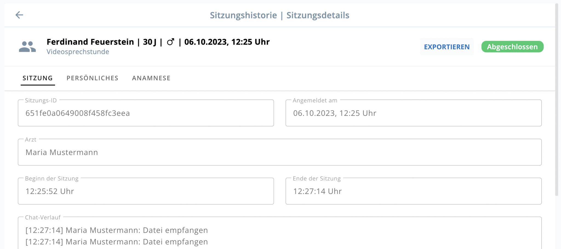This screenshot has width=561, height=249.
Task: Select the first Datei empfangen chat entry
Action: [x=116, y=230]
